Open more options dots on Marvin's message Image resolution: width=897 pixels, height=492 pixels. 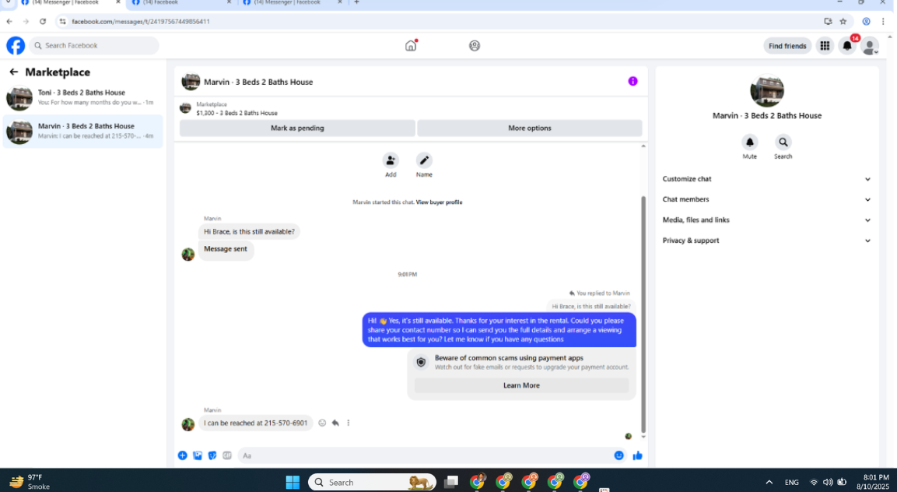coord(348,423)
